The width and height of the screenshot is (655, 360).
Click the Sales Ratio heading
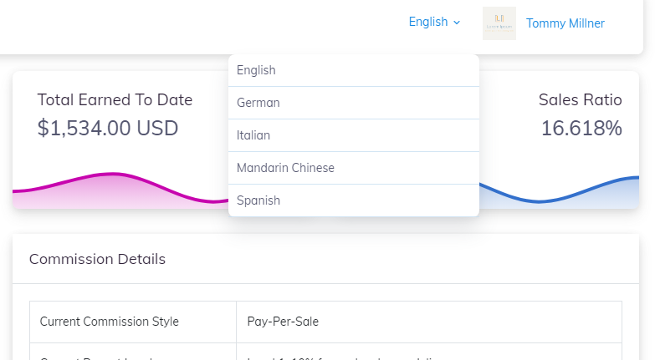tap(581, 100)
